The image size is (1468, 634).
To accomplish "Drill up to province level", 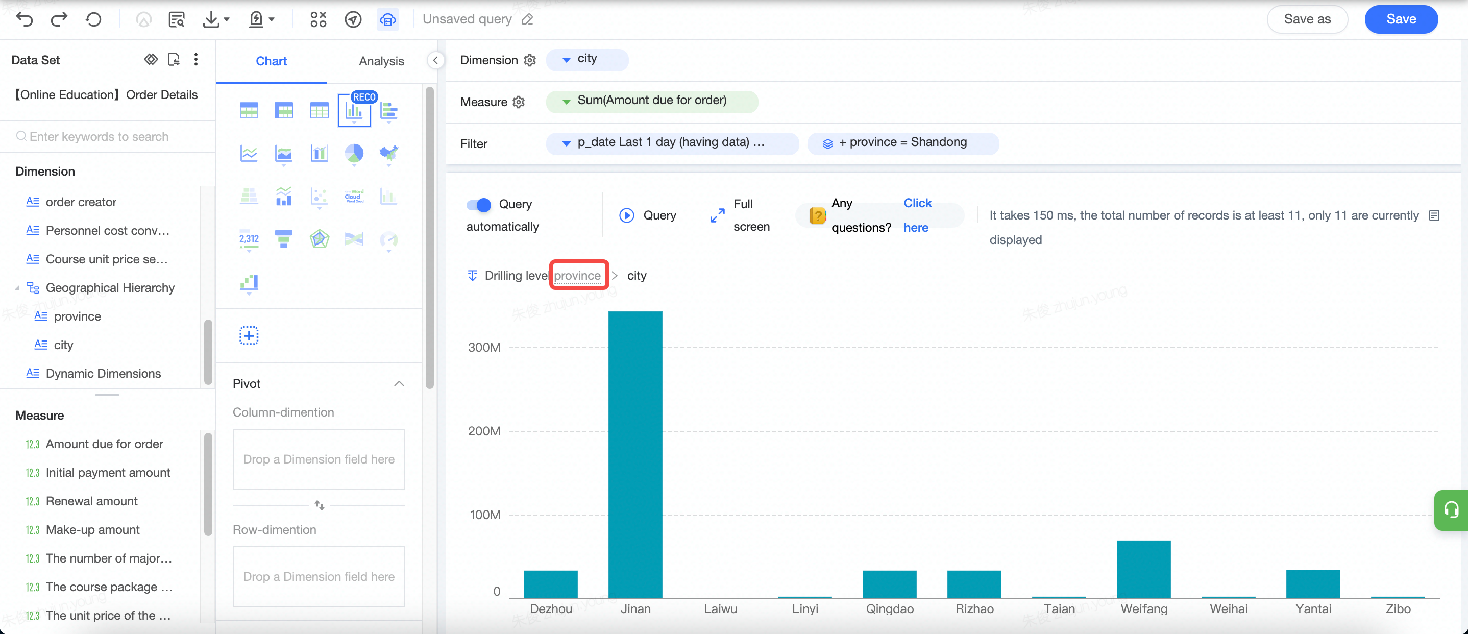I will pos(577,275).
